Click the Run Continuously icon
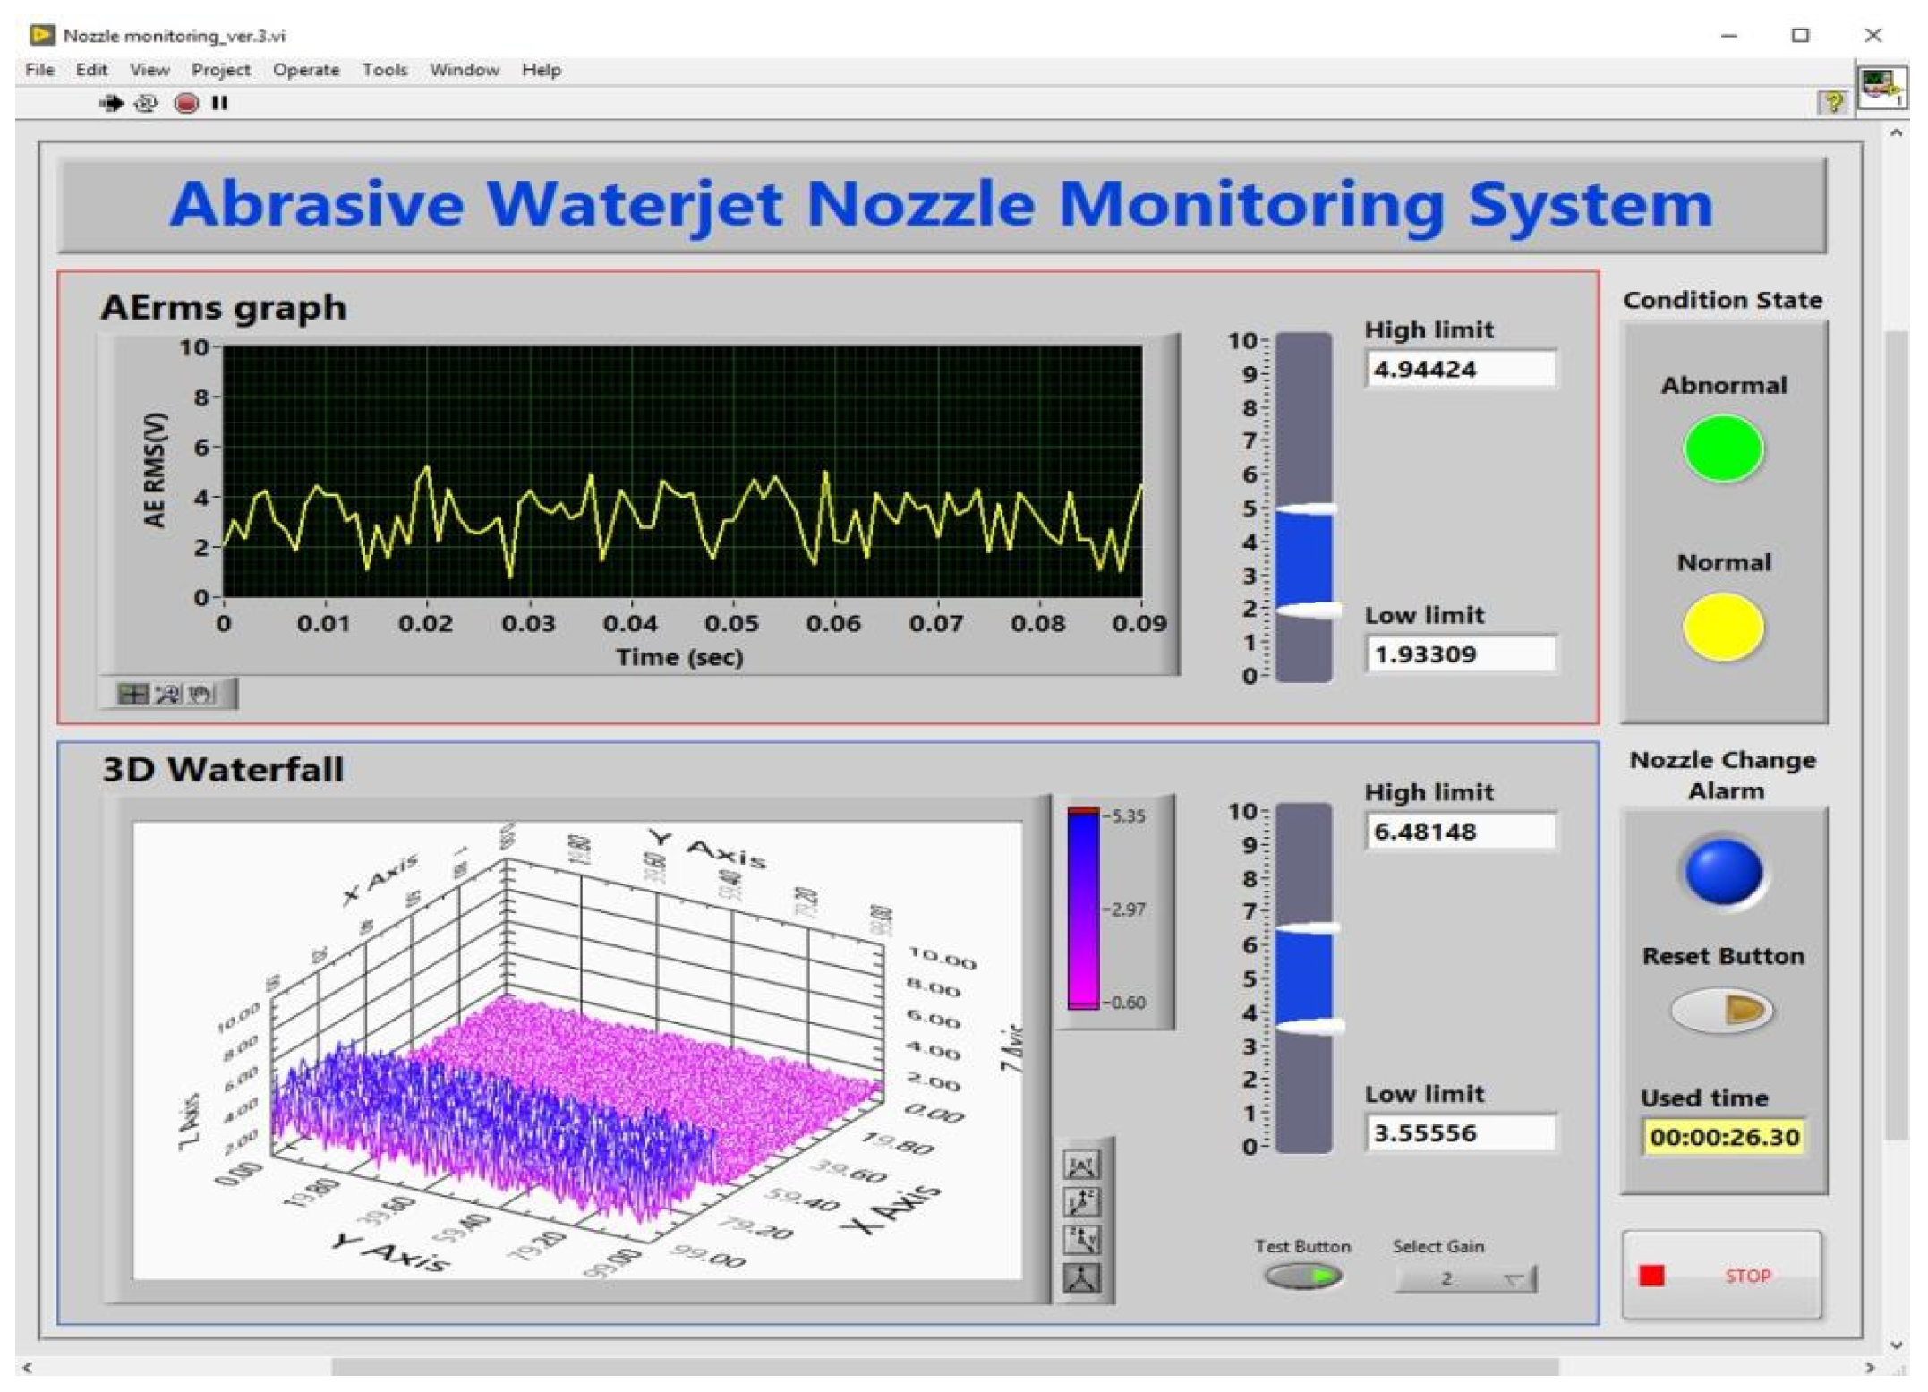Screen dimensions: 1928x1392 [146, 104]
